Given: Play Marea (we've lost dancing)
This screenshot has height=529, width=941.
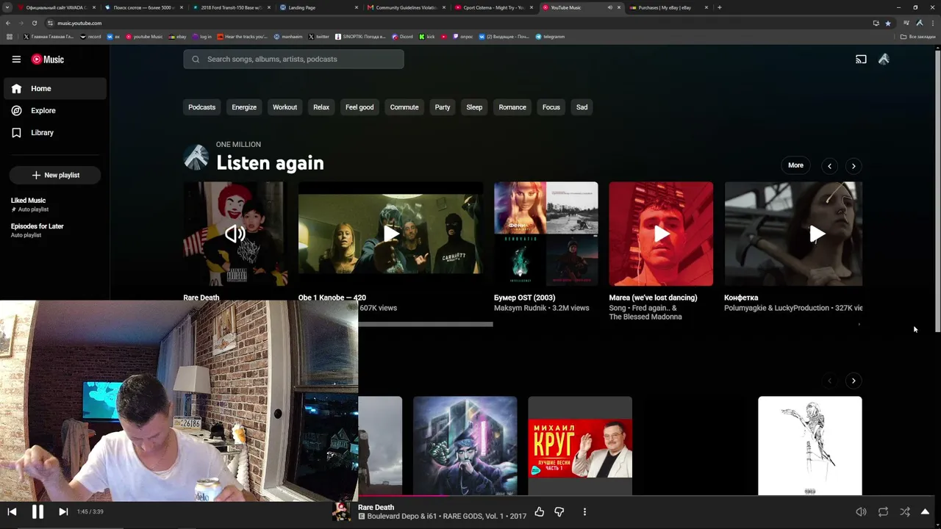Looking at the screenshot, I should click(661, 234).
